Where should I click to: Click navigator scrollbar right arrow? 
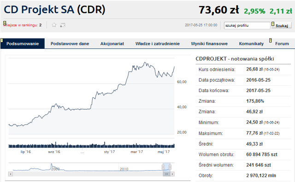point(172,174)
